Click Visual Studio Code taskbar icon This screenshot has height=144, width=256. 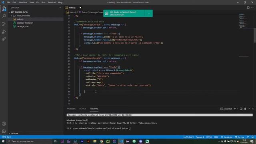[121, 141]
